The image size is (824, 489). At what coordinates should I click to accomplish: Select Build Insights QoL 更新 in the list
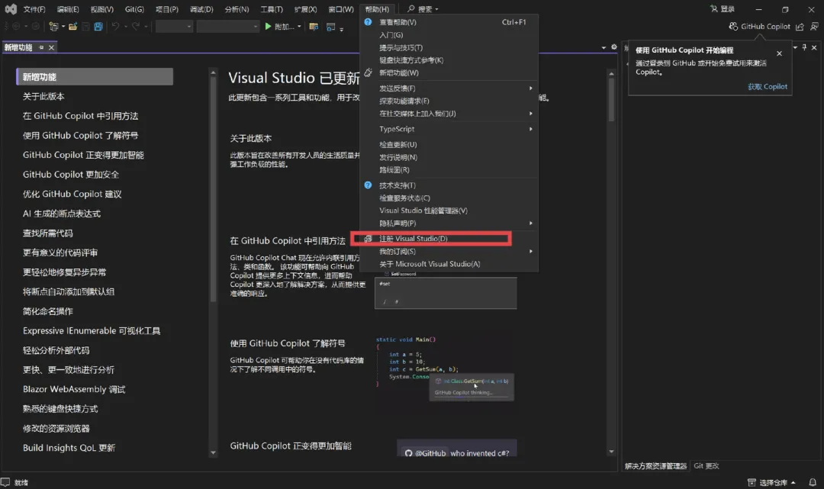[x=69, y=448]
